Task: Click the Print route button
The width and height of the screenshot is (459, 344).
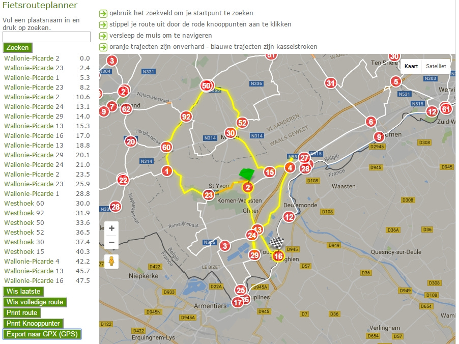Action: [22, 312]
